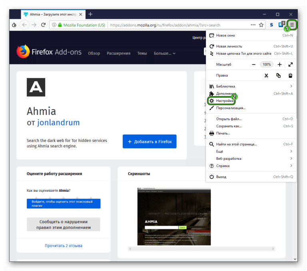Select Новое окно menu entry
Screen dimensions: 307x271
pos(251,36)
